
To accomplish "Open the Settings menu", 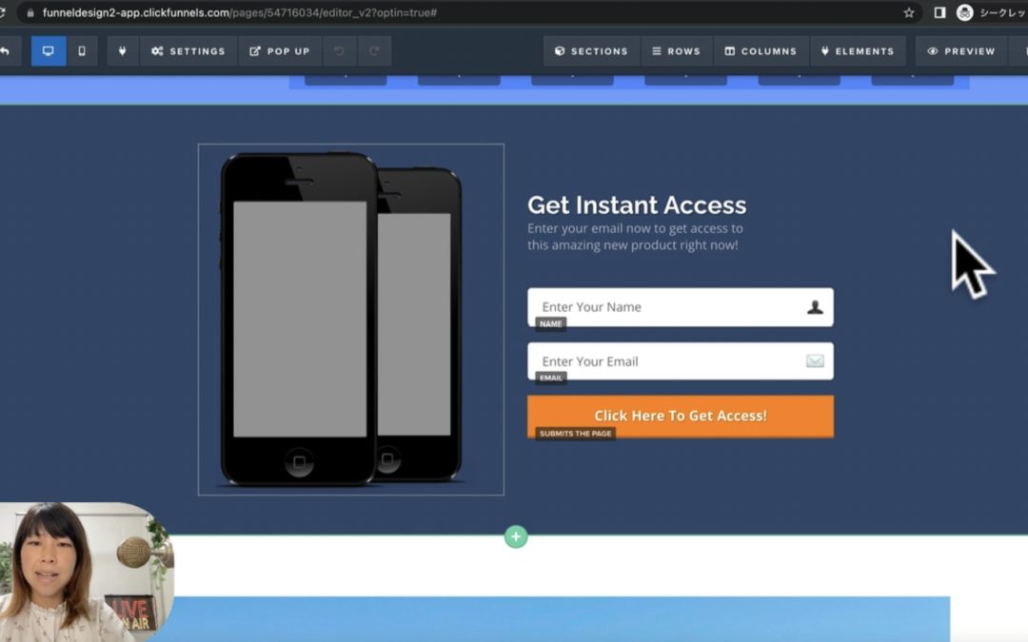I will (x=188, y=51).
